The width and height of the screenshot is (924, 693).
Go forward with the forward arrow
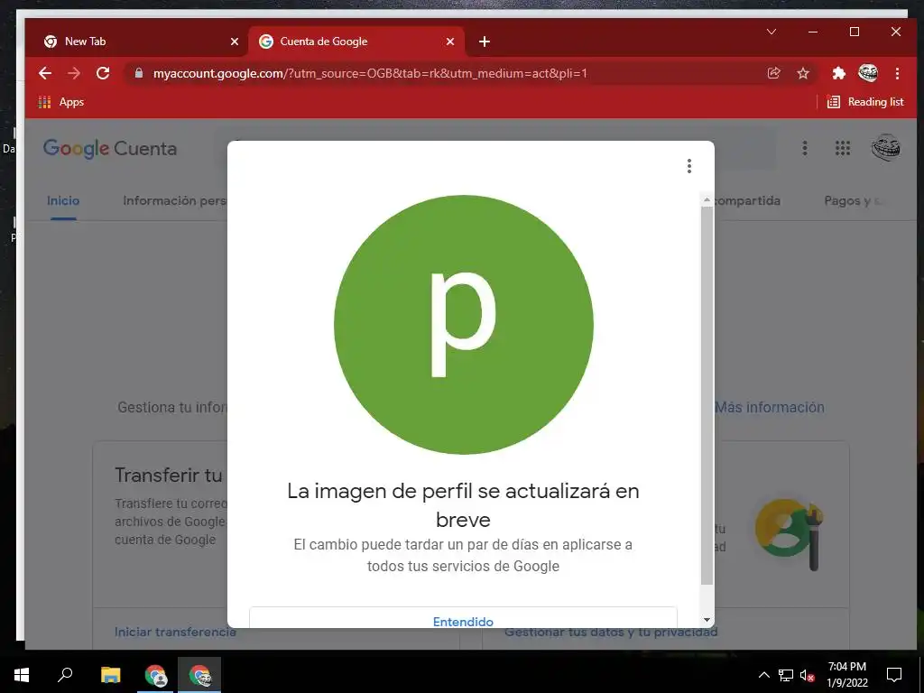74,73
